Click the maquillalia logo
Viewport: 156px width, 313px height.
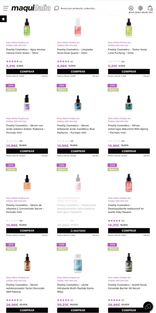(31, 8)
